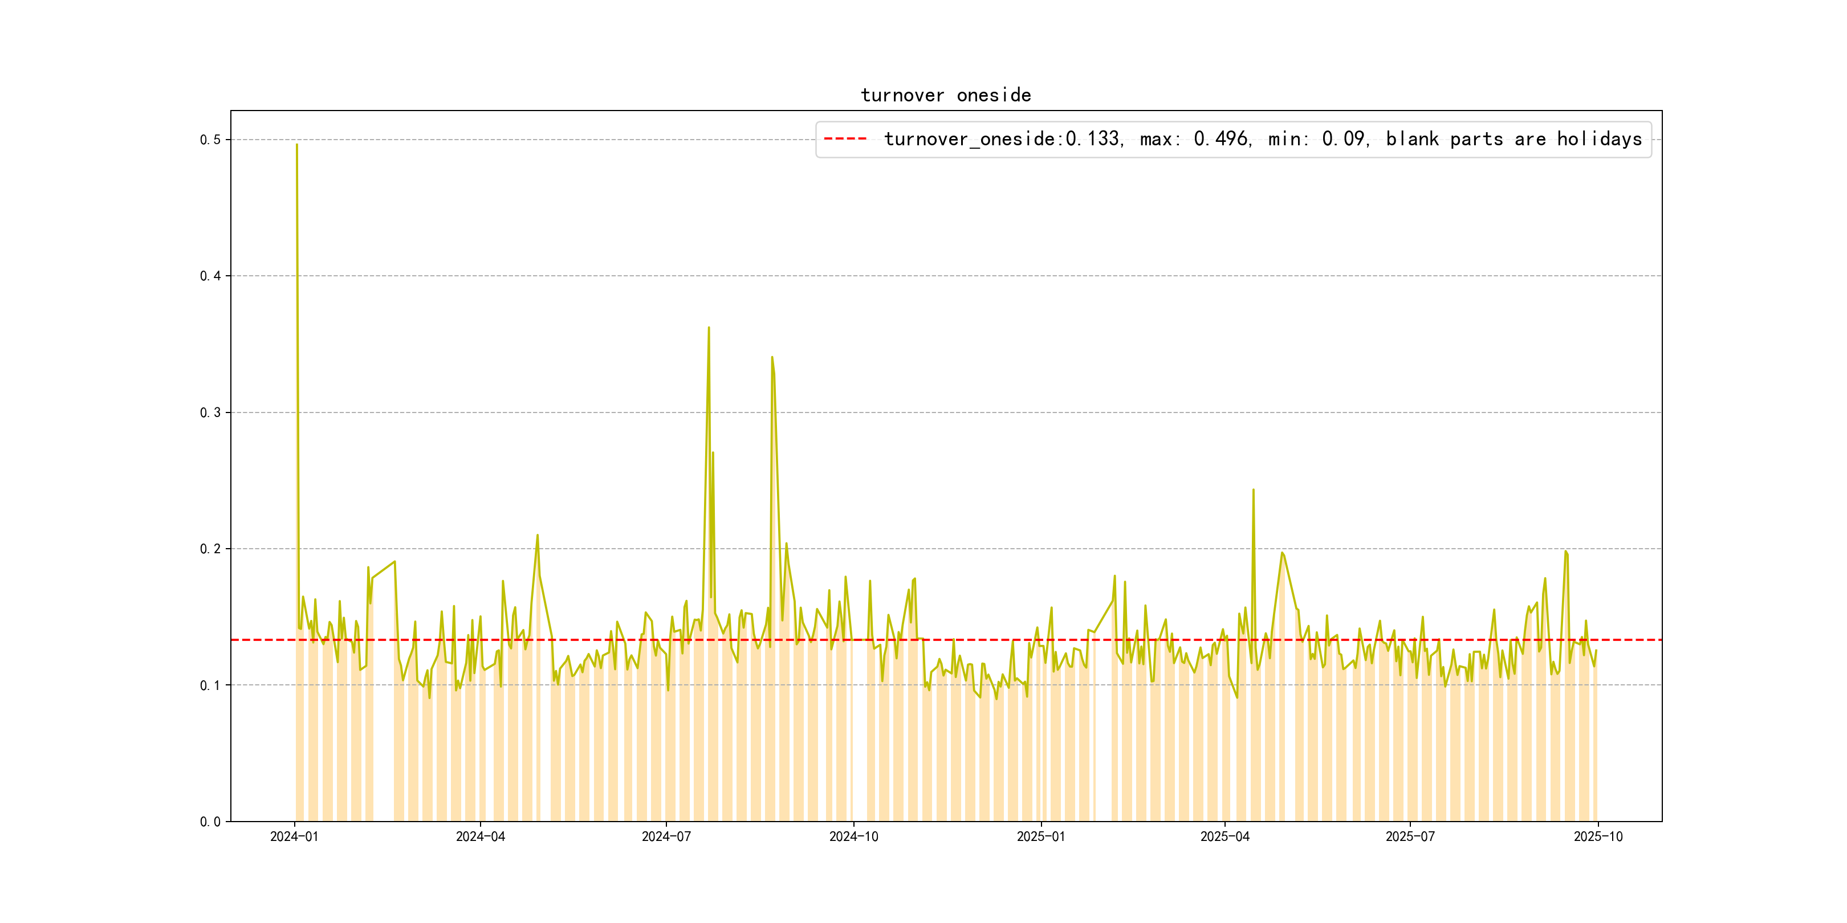Click the 0.3 y-axis tick label
Viewport: 1847px width, 923px height.
pos(209,413)
